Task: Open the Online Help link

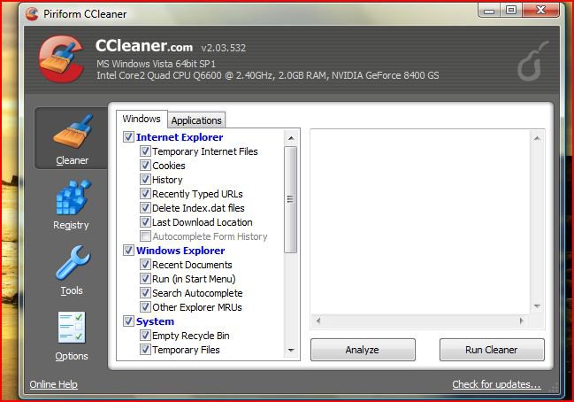Action: click(x=53, y=384)
